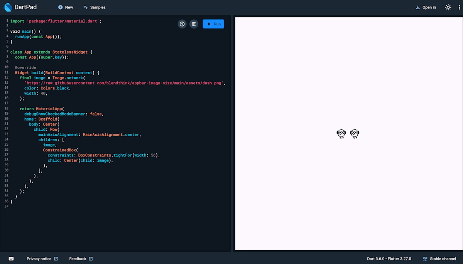Click Dart 3.6.0 • Flutter 3.27.0 version text

pyautogui.click(x=389, y=259)
